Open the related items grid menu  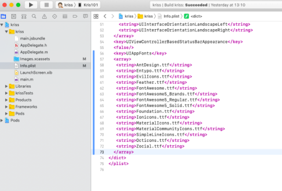96,16
